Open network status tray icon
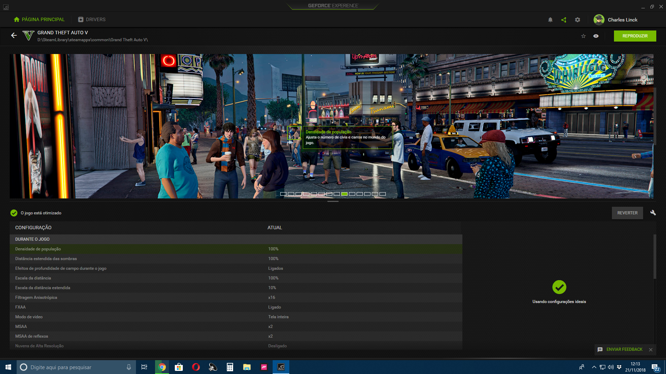 click(603, 367)
